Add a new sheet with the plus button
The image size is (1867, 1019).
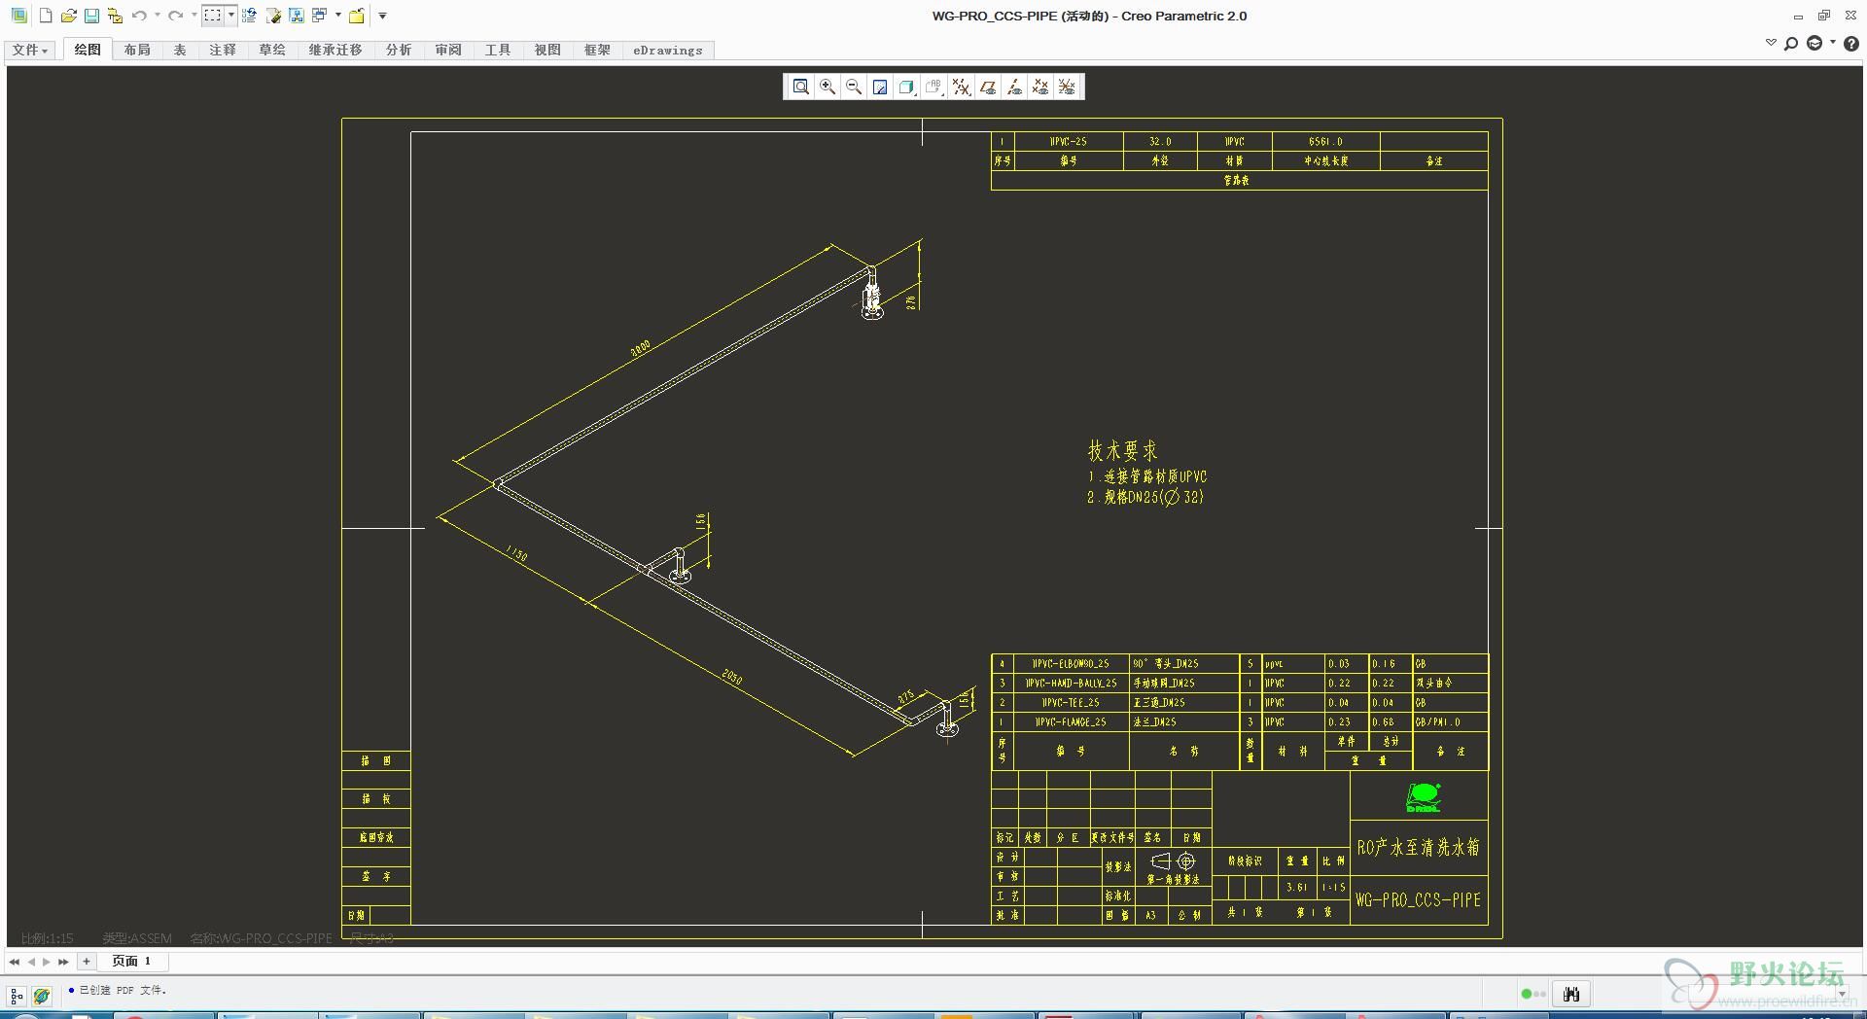(x=87, y=962)
